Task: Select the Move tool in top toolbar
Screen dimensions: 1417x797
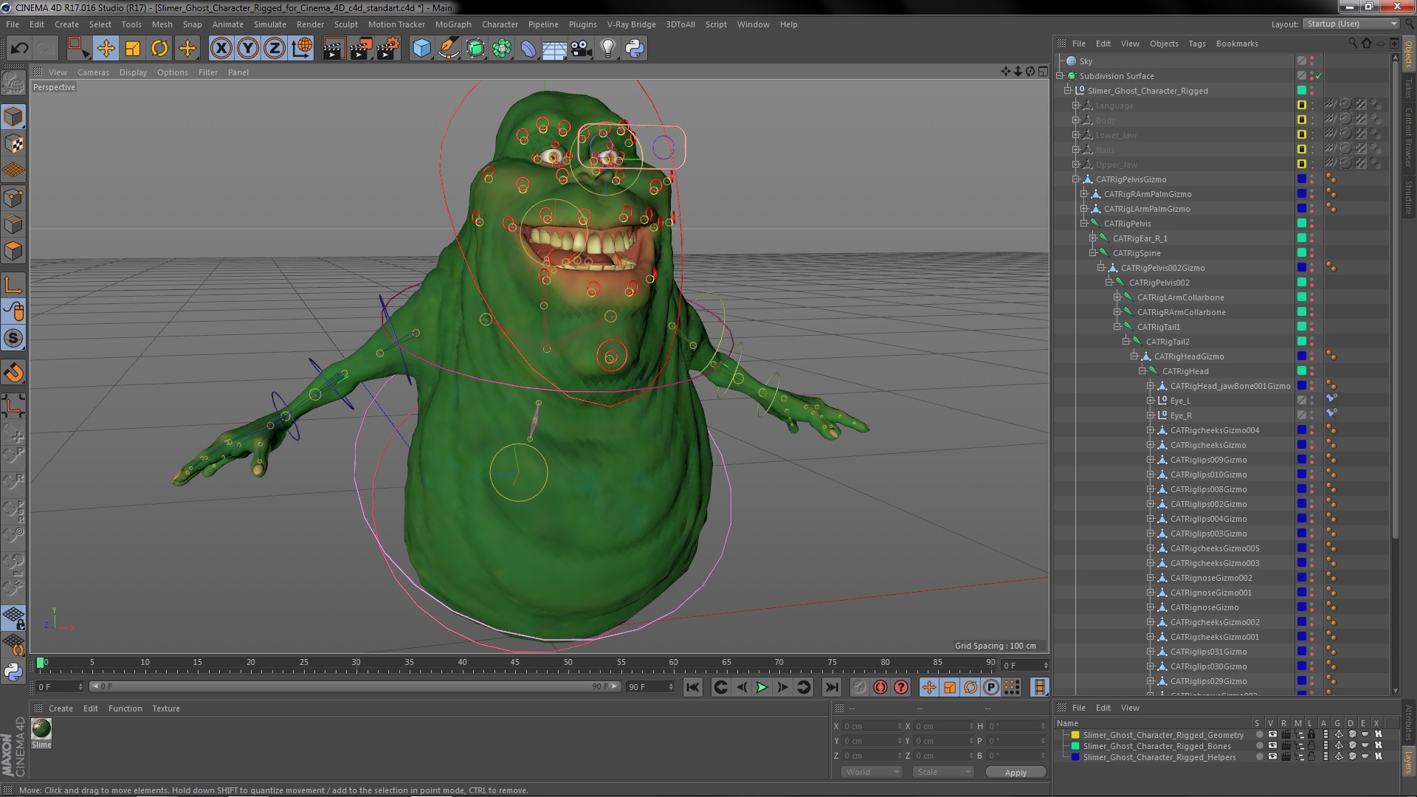Action: (106, 49)
